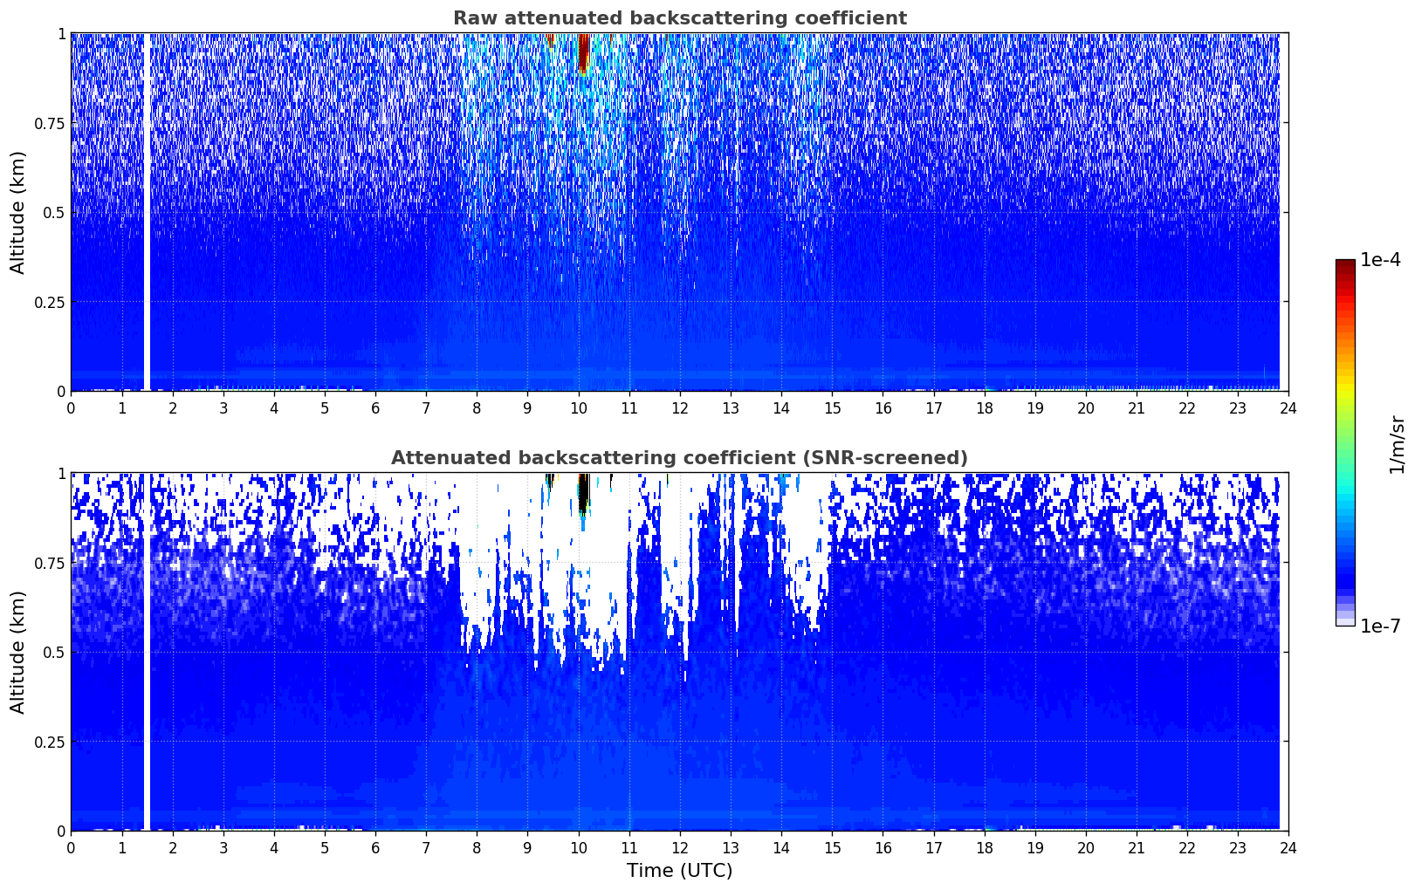The height and width of the screenshot is (890, 1415).
Task: Select the "6" hour tick under top plot
Action: 375,407
